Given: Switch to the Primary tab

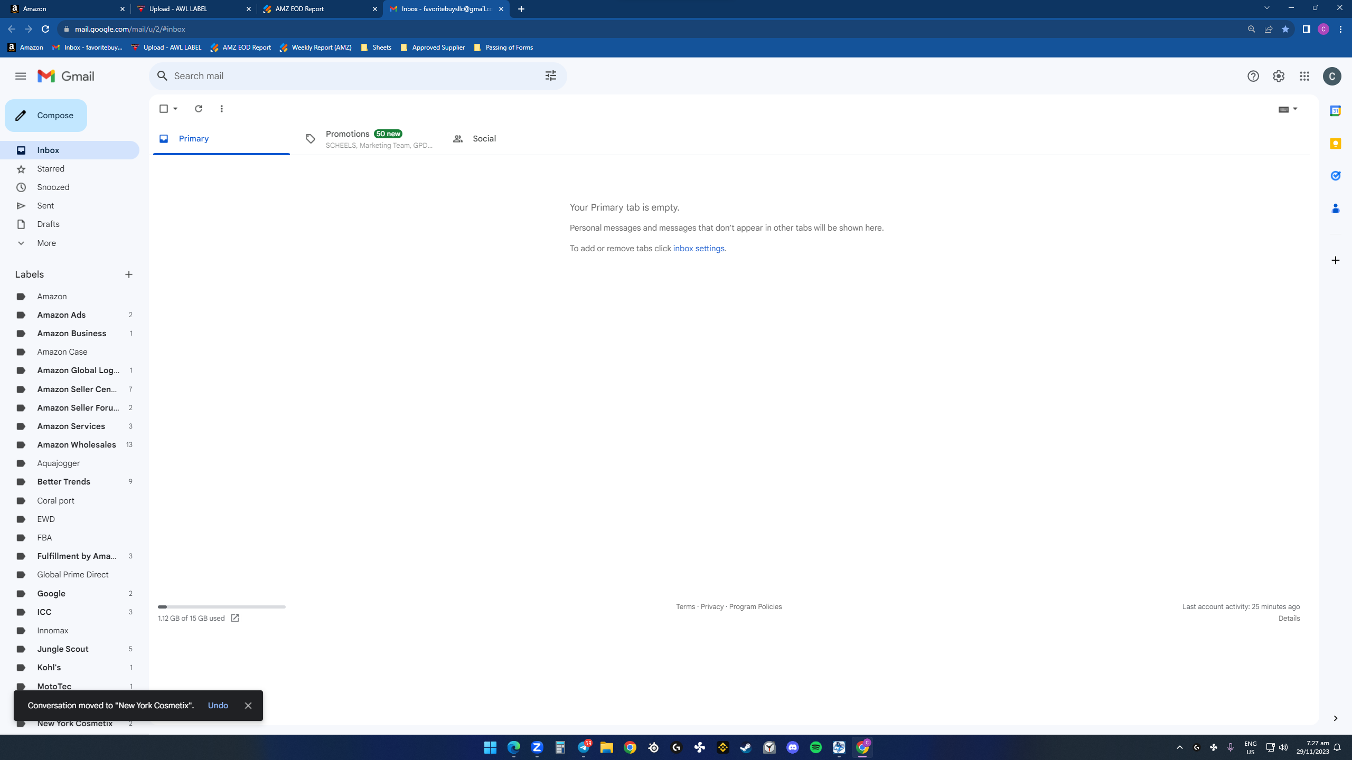Looking at the screenshot, I should (x=221, y=139).
